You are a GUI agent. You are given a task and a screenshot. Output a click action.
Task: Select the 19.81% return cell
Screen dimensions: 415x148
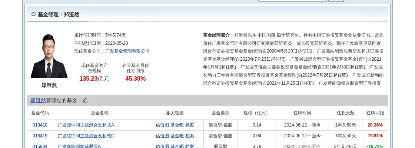coord(375,136)
